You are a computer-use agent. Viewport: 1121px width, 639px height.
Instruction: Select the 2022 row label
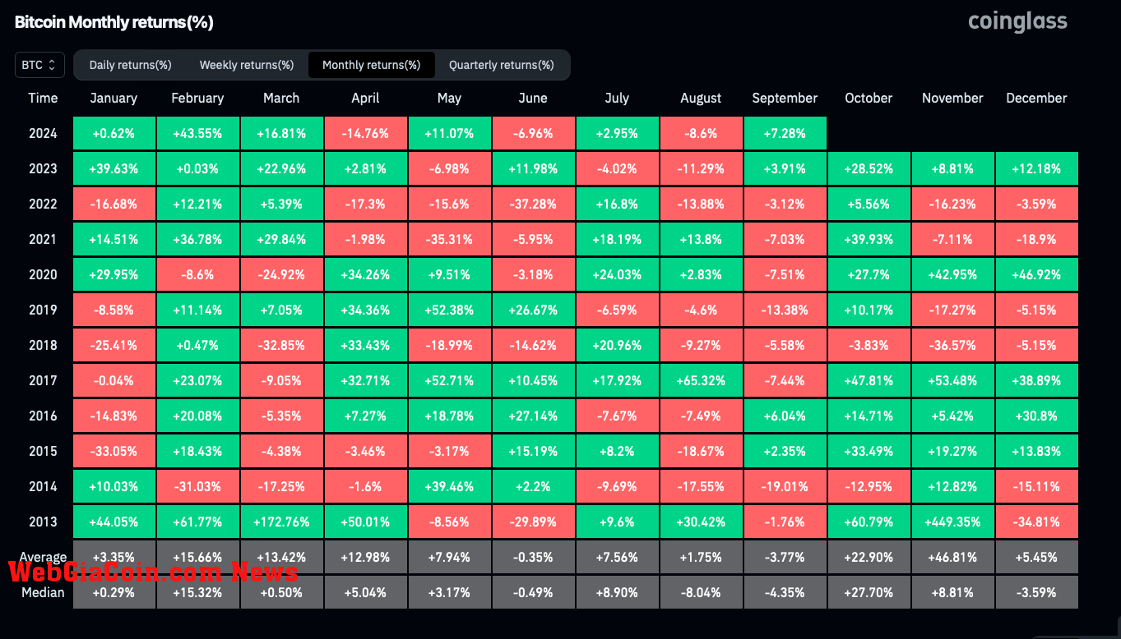[43, 204]
